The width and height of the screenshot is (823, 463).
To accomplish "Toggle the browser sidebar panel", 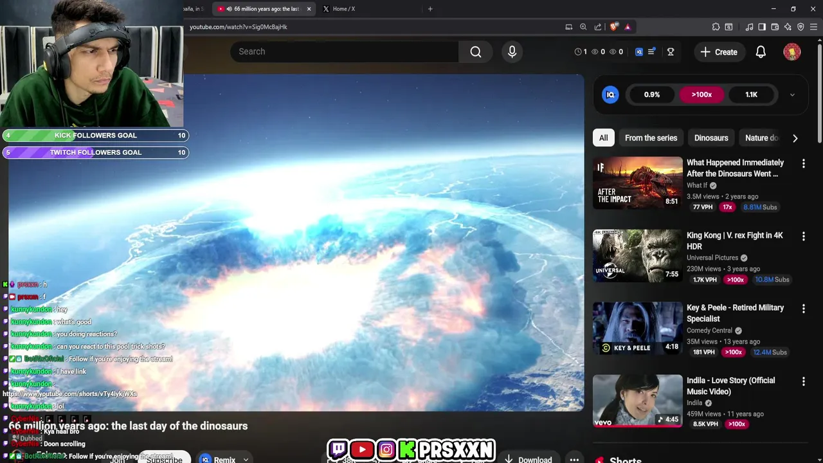I will pyautogui.click(x=762, y=27).
